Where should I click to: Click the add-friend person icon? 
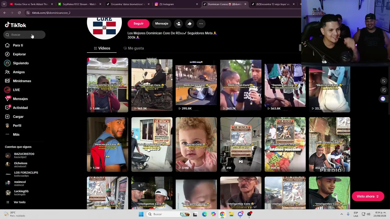click(178, 23)
